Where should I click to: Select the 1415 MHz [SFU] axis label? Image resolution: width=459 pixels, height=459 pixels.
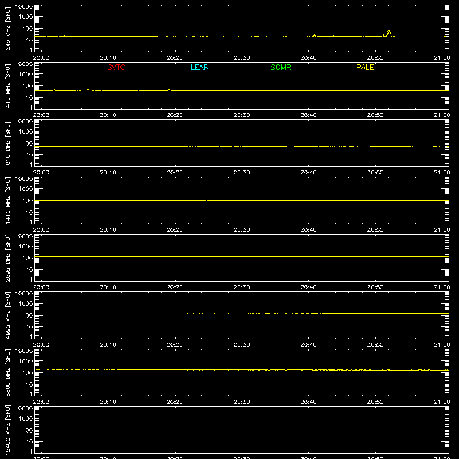(x=7, y=201)
